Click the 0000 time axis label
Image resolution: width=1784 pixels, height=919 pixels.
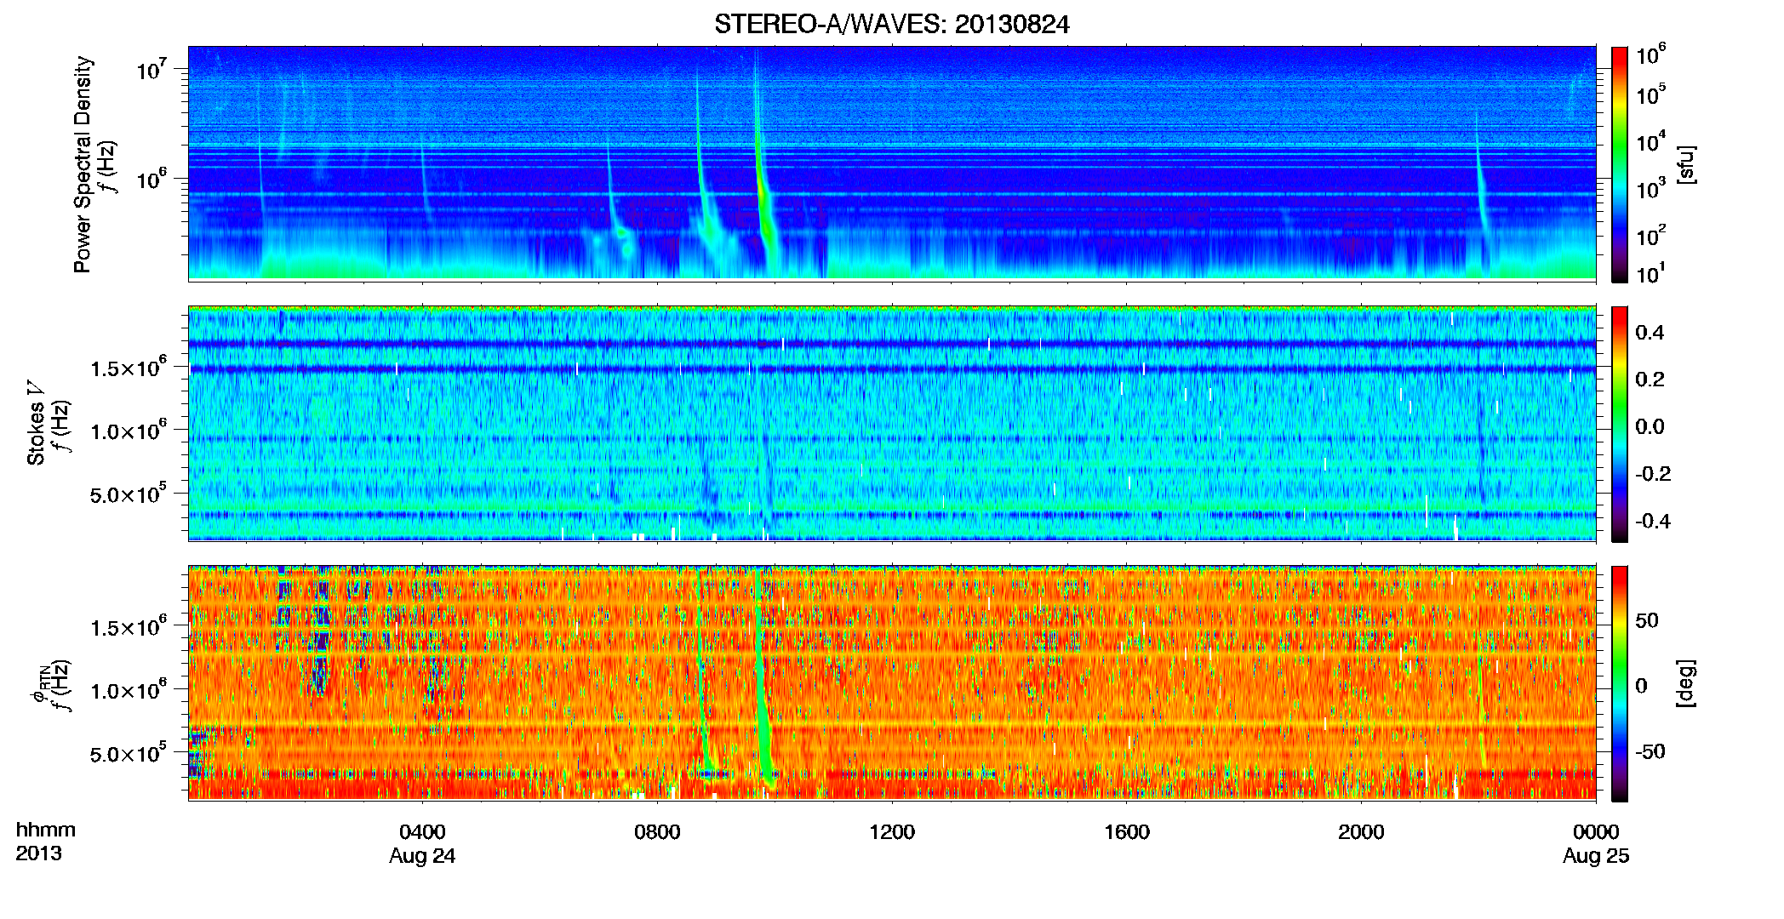[x=1596, y=831]
